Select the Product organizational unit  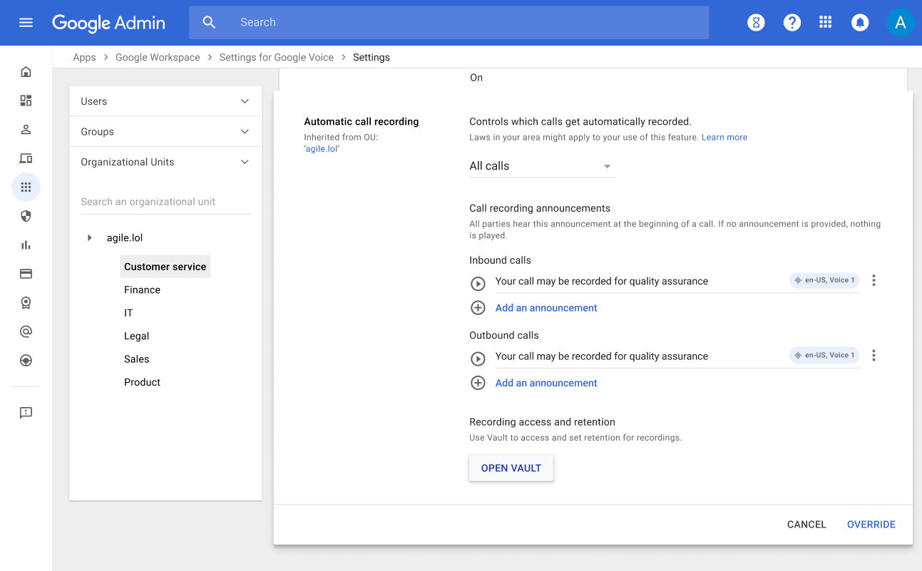[142, 382]
